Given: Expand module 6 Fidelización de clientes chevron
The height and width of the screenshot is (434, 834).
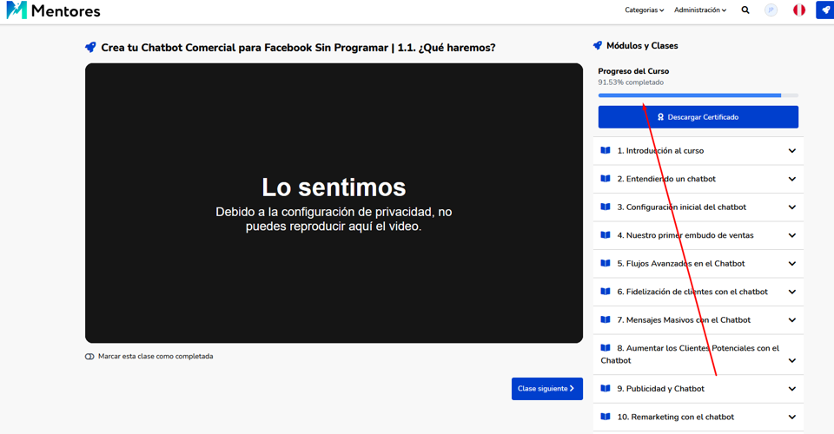Looking at the screenshot, I should pyautogui.click(x=792, y=292).
